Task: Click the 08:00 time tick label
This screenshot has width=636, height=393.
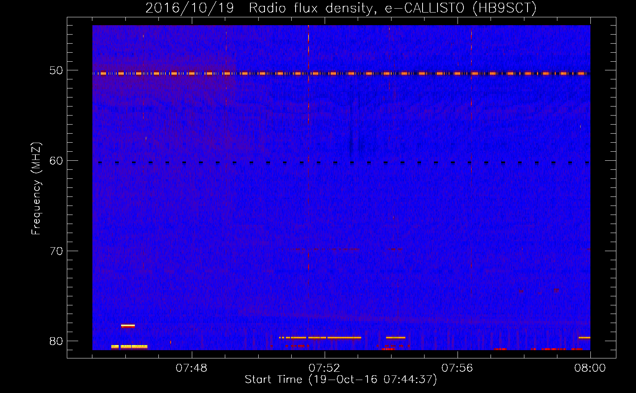Action: (x=590, y=368)
